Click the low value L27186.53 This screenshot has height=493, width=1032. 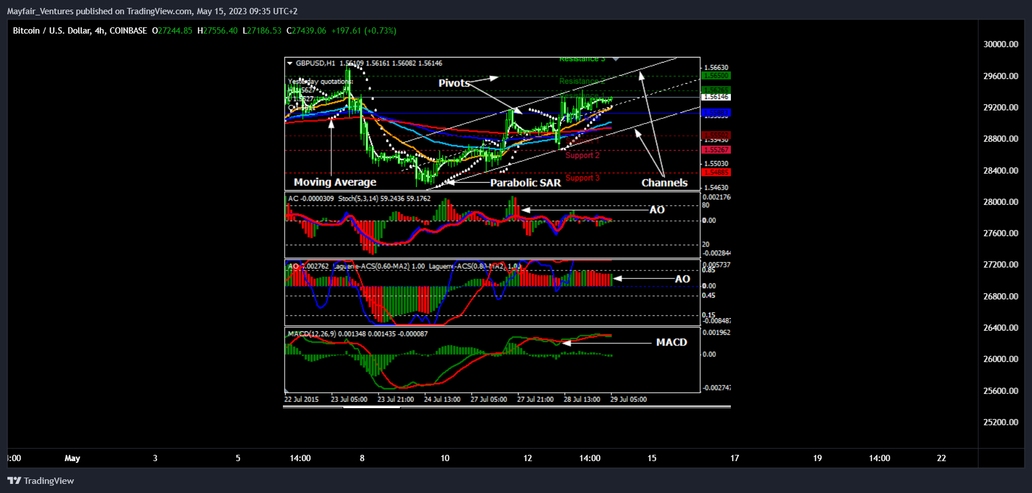262,31
